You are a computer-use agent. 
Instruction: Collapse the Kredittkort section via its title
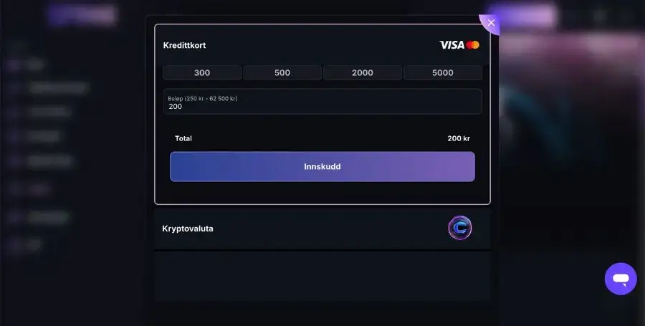point(184,45)
